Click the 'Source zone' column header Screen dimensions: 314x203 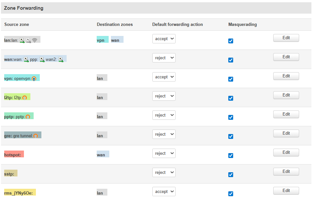[16, 25]
